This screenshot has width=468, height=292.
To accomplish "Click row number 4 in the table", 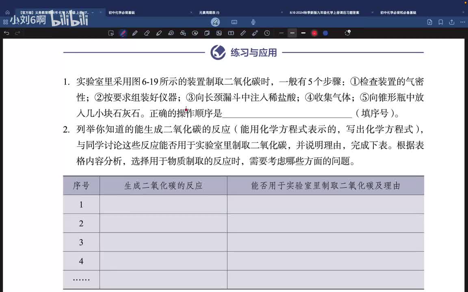I will 81,261.
